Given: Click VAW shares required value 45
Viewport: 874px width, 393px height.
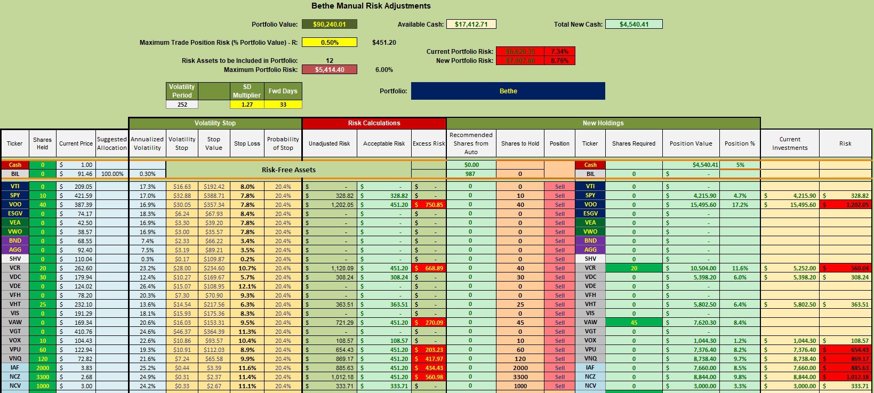Looking at the screenshot, I should tap(634, 323).
